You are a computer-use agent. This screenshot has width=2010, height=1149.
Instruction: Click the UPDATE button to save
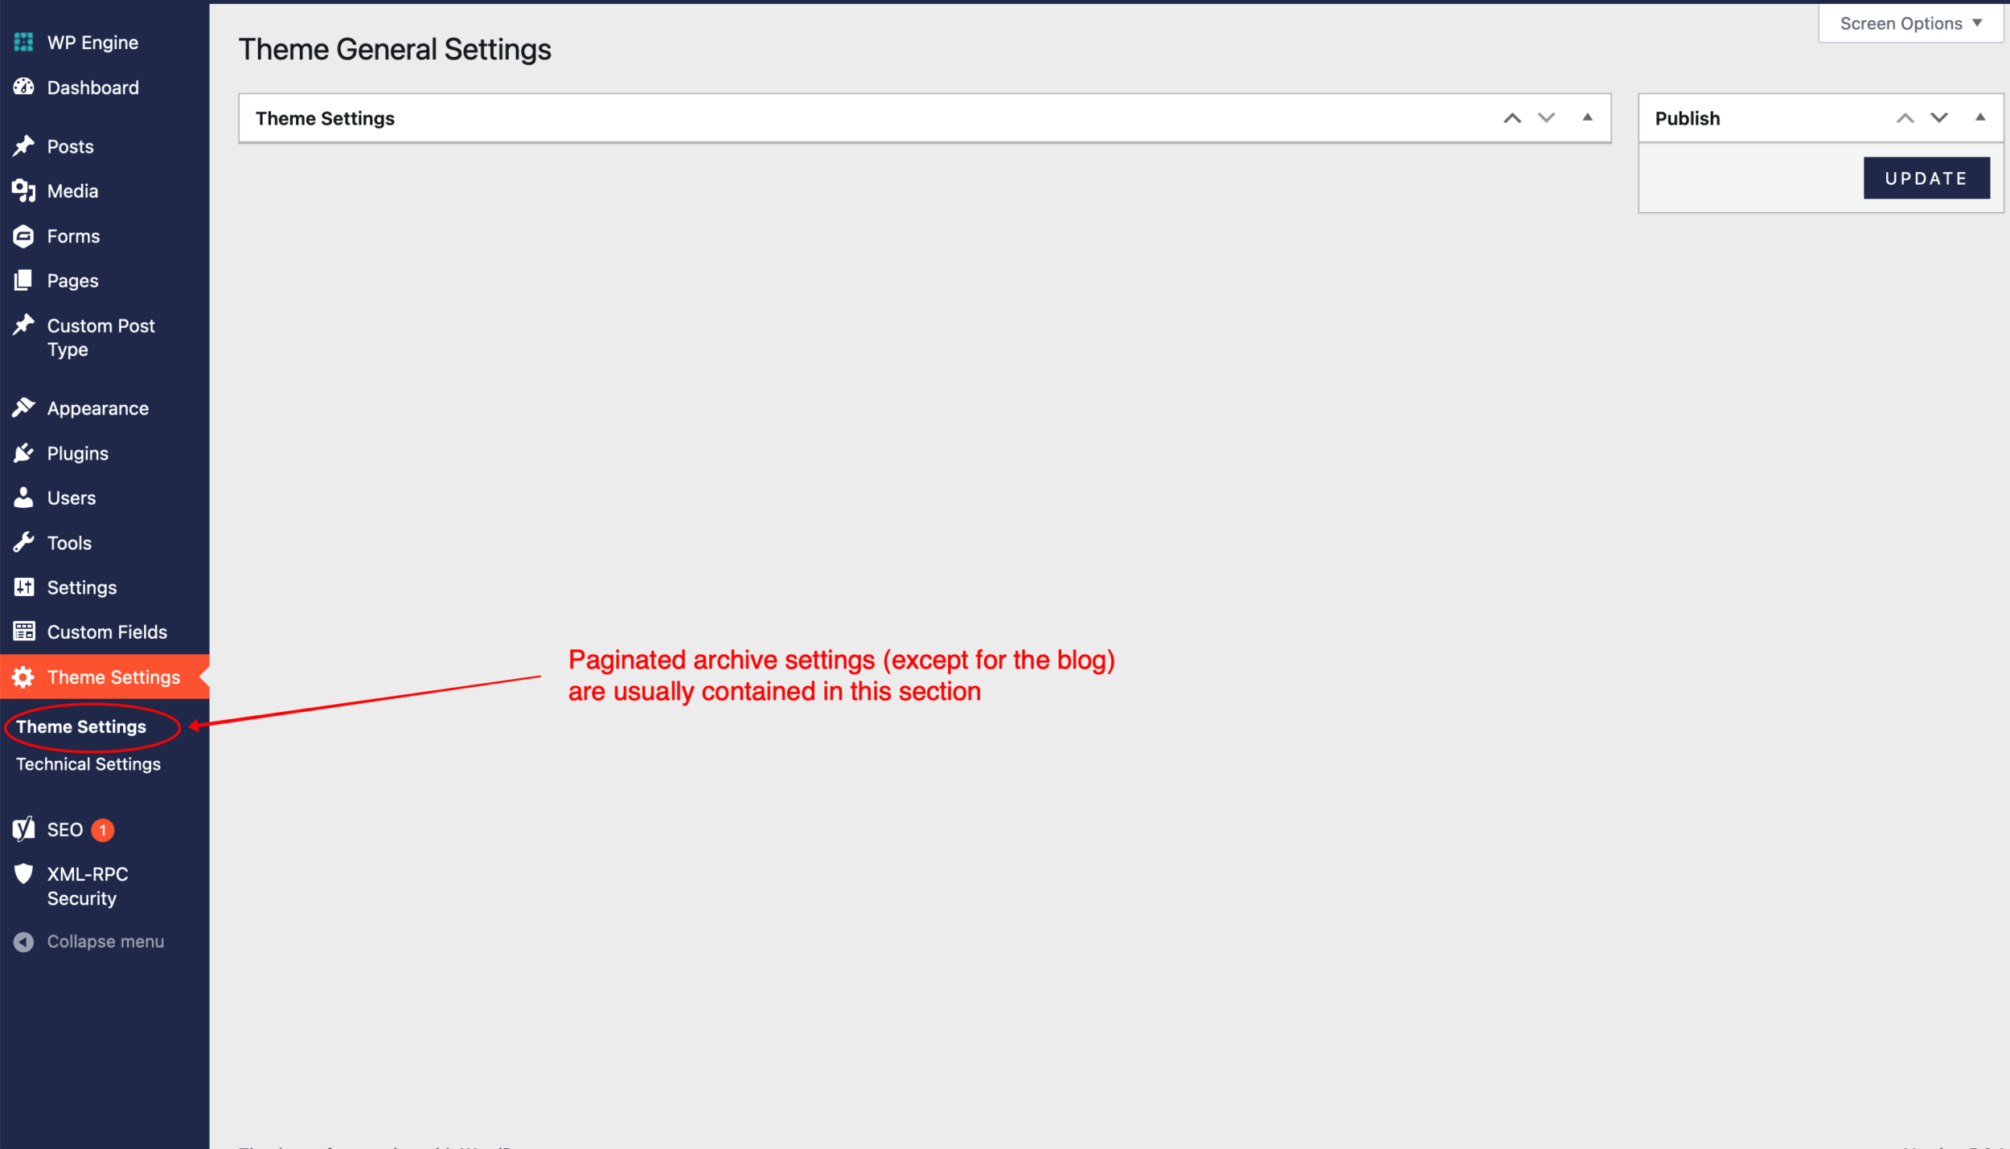1927,177
